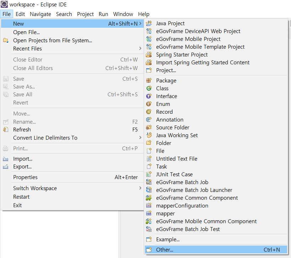Open the Edit menu
Screen dimensions: 291x258
20,14
